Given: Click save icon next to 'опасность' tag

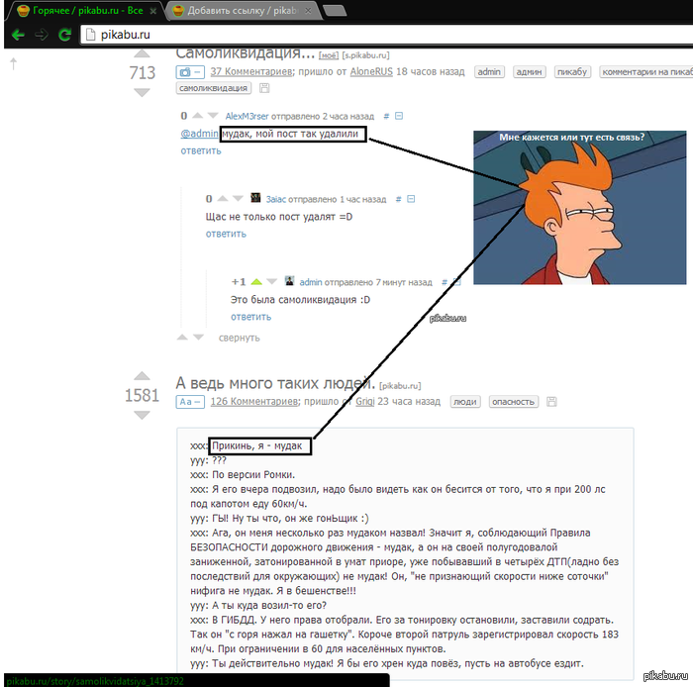Looking at the screenshot, I should coord(551,402).
